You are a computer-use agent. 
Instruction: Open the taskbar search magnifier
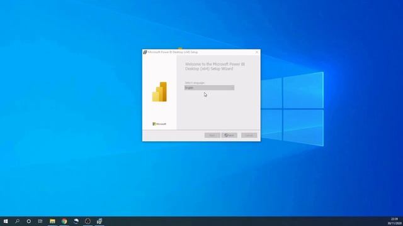(17, 221)
